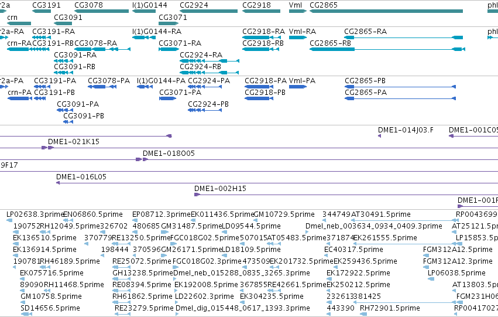Click protein CG2865-PA
Screen dimensions: 498x317
(x=366, y=93)
